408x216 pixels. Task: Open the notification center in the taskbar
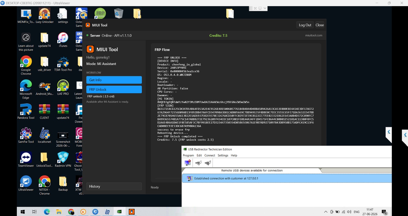pyautogui.click(x=385, y=212)
